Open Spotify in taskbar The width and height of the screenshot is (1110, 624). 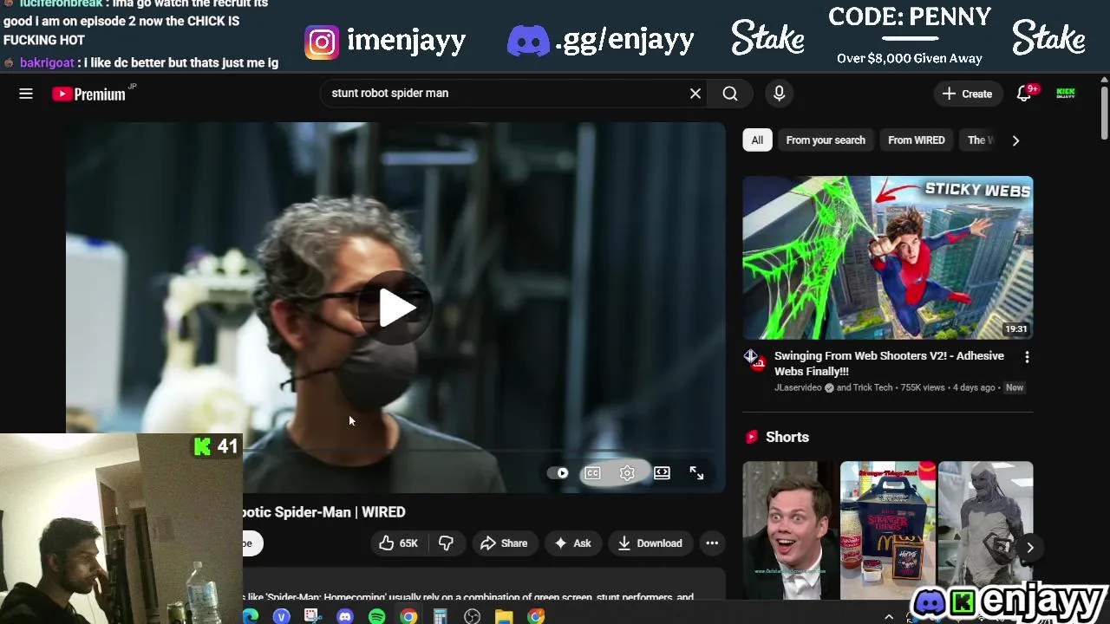(376, 616)
